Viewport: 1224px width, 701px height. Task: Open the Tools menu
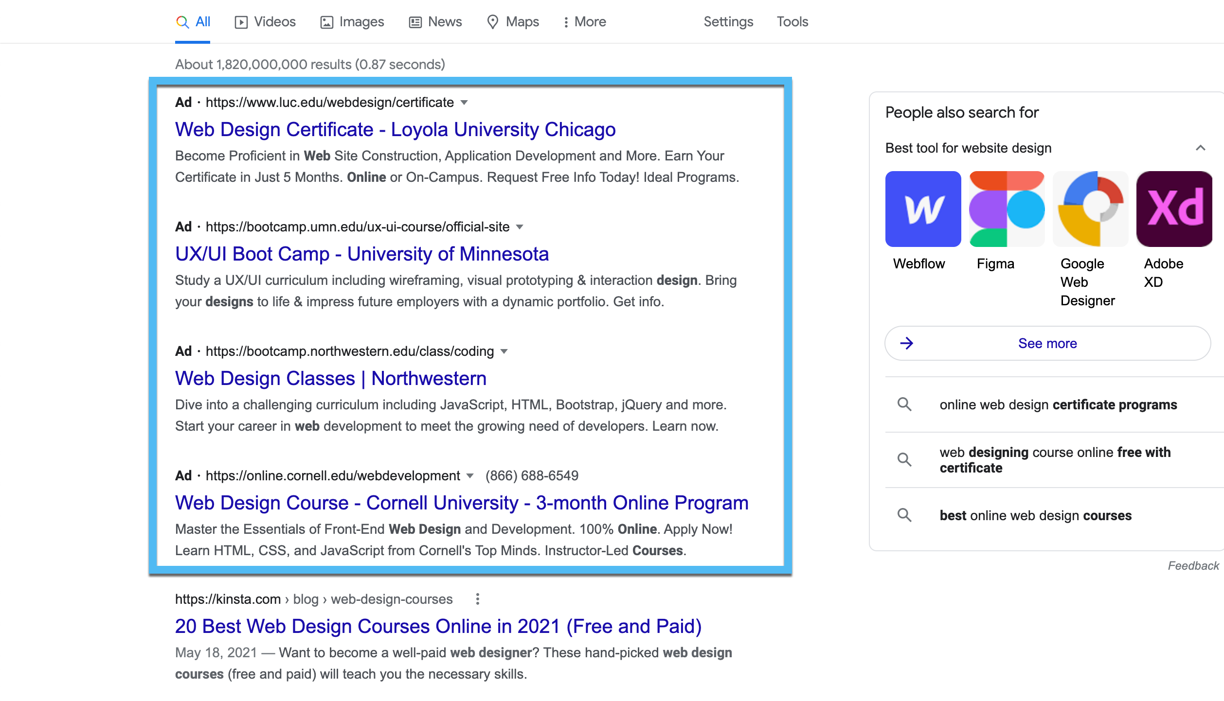coord(792,22)
